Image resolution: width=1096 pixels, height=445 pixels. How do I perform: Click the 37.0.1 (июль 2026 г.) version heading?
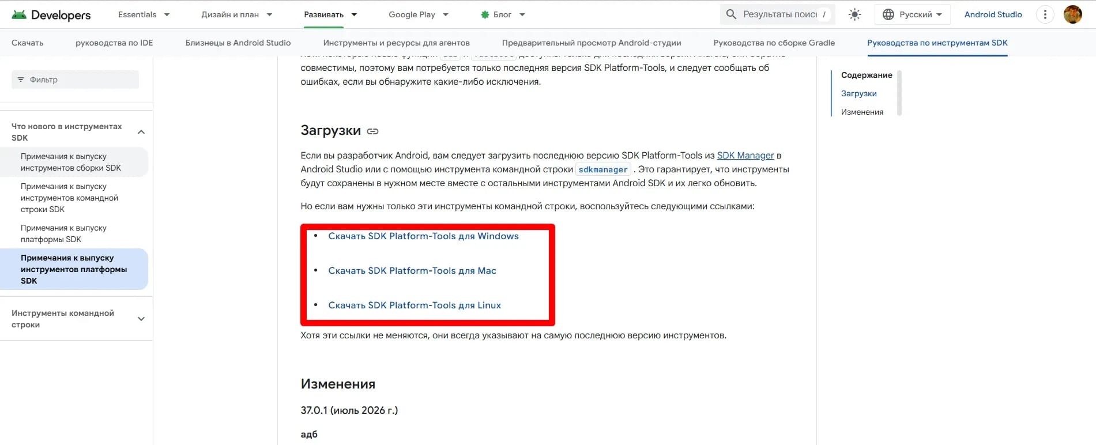pyautogui.click(x=349, y=410)
